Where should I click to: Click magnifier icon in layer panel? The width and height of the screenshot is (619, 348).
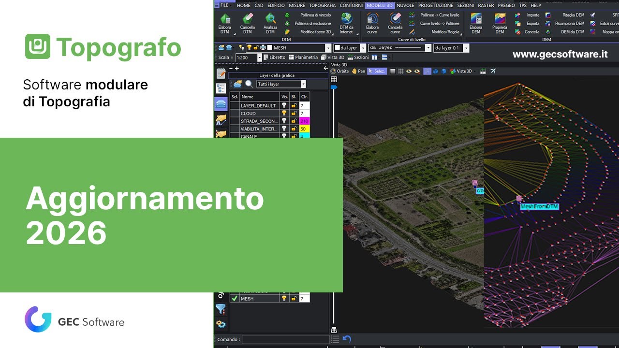(x=249, y=84)
